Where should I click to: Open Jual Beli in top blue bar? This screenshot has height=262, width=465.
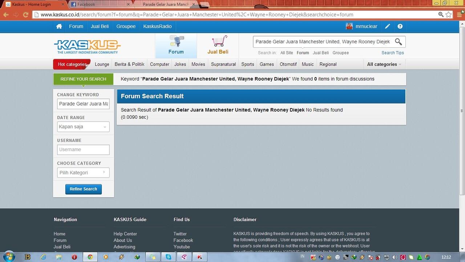pyautogui.click(x=100, y=26)
